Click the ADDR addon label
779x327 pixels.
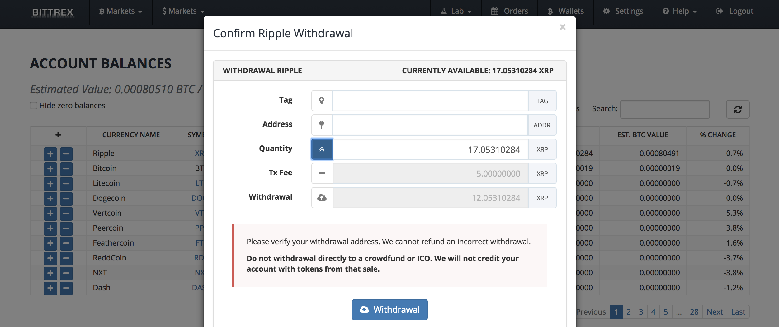pos(542,125)
